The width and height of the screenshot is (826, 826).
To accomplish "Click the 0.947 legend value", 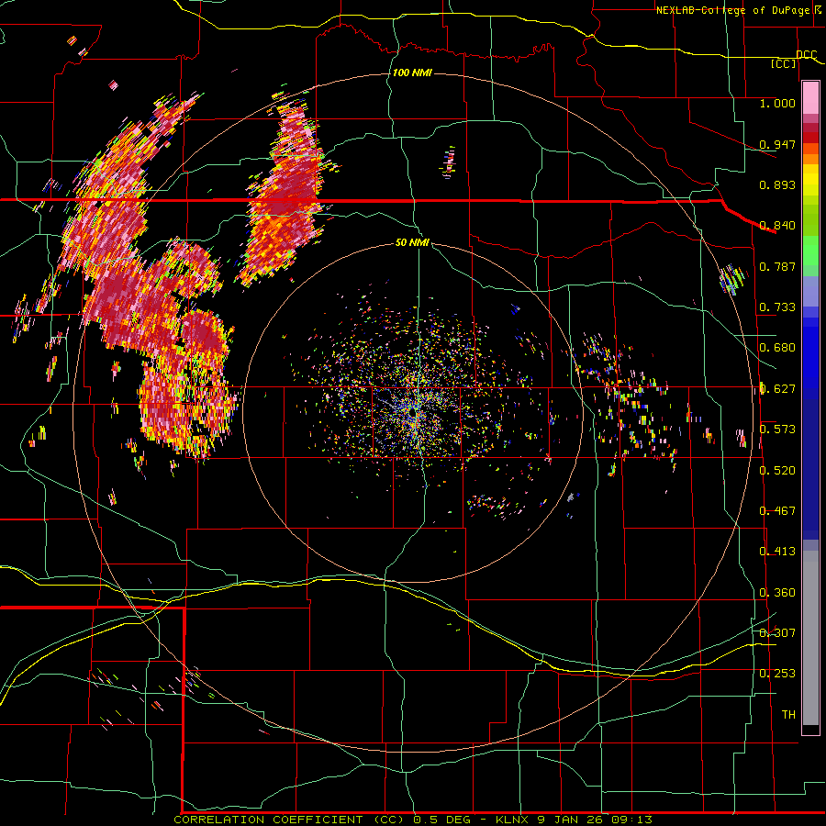I will [777, 144].
